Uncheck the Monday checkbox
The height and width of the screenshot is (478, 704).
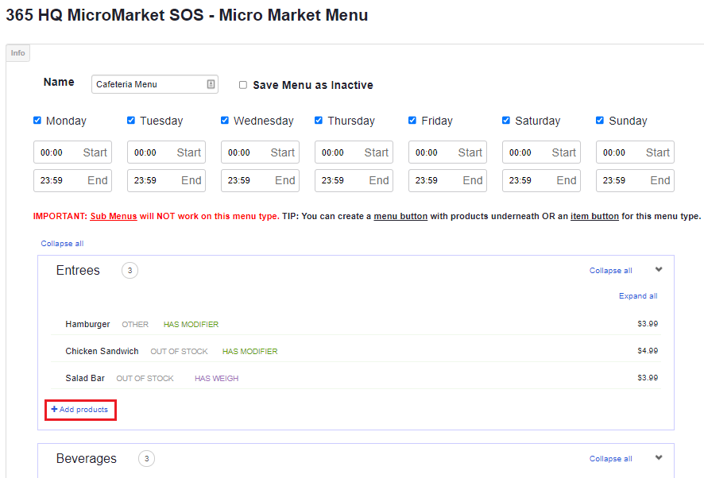point(37,120)
